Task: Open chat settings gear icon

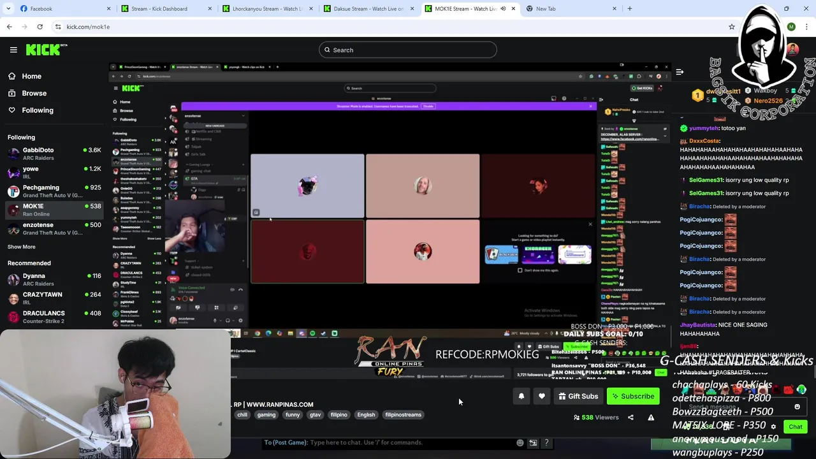Action: (x=773, y=427)
